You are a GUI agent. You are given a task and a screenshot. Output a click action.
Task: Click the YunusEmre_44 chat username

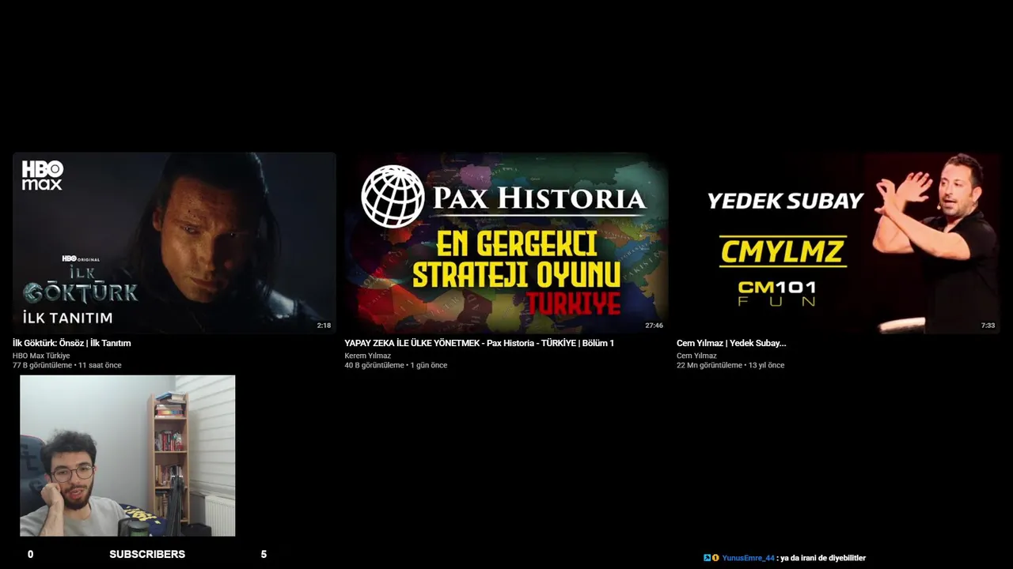tap(749, 558)
